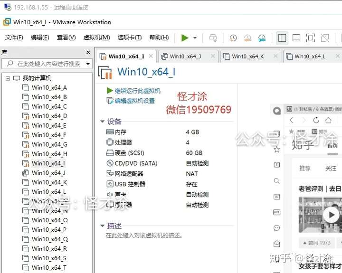Click the VM preview browser home icon

tap(328, 120)
